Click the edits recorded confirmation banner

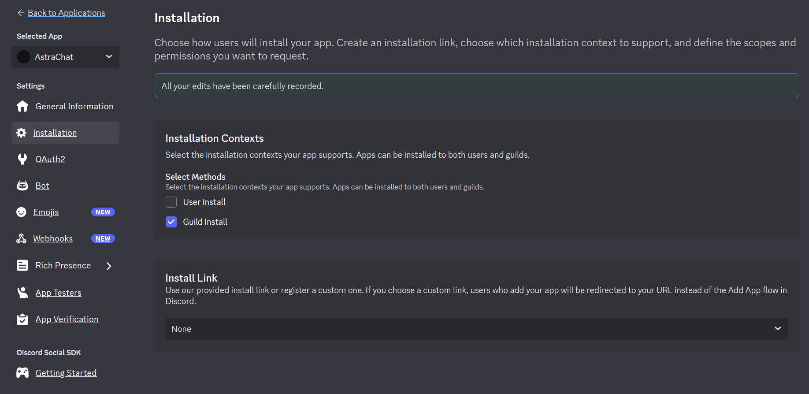(476, 86)
